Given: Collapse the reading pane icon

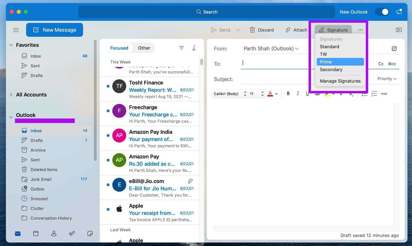Looking at the screenshot, I should coord(399,30).
